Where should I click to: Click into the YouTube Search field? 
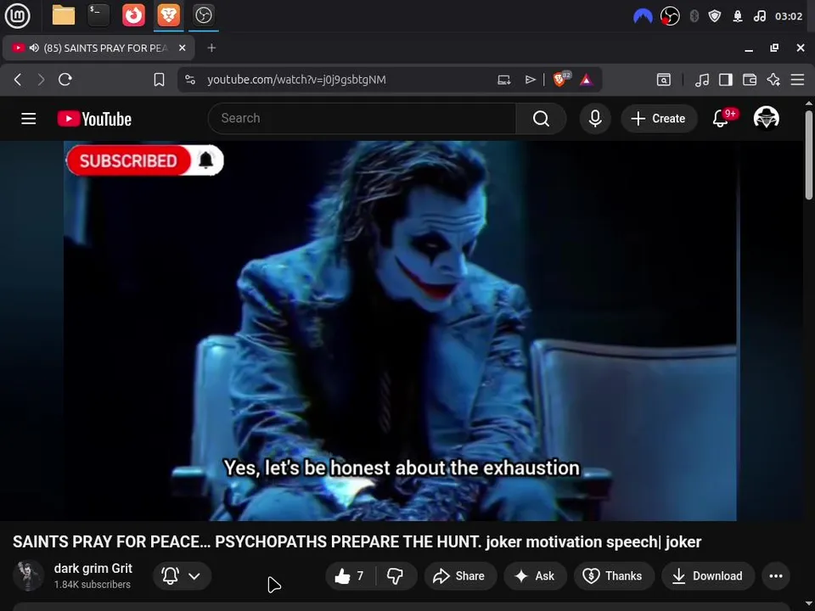(362, 119)
